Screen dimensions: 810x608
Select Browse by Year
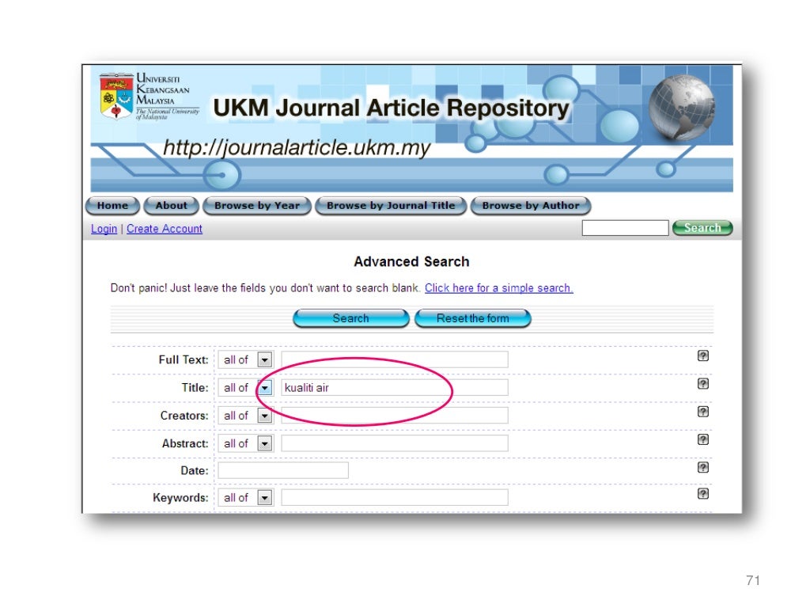click(x=257, y=205)
